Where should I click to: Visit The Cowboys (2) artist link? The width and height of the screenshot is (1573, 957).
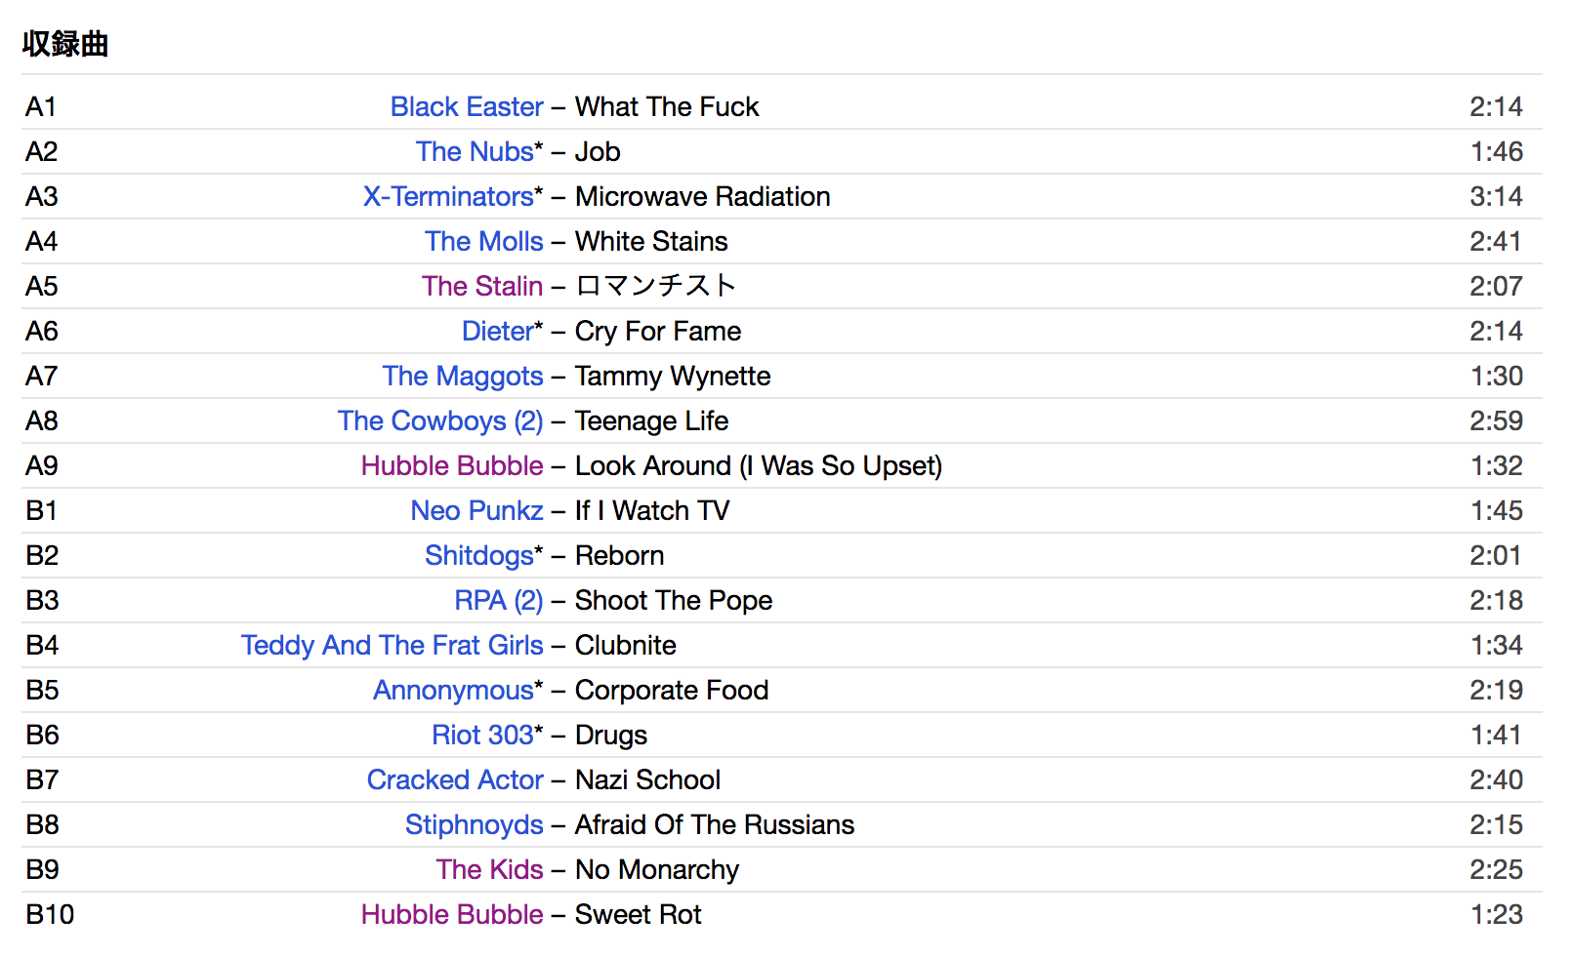pos(440,420)
